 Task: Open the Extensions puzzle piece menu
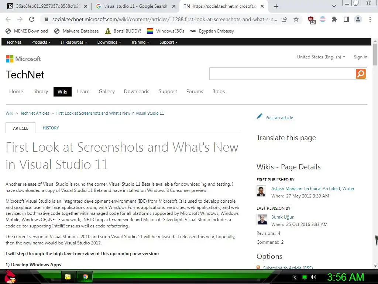(334, 19)
